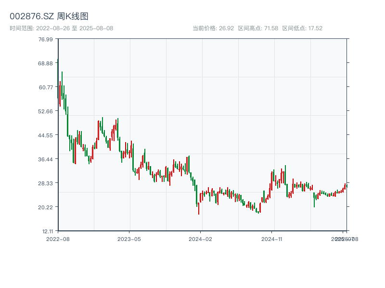Viewport: 385px width, 288px height.
Task: Select the time range text 2022-08-26 至 2025-08-08
Action: pyautogui.click(x=61, y=28)
